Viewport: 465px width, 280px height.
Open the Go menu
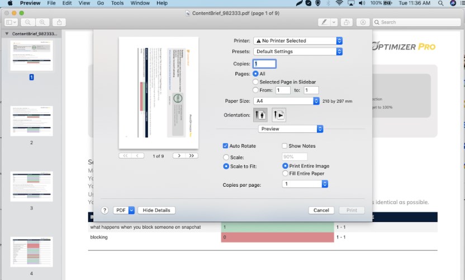[101, 3]
